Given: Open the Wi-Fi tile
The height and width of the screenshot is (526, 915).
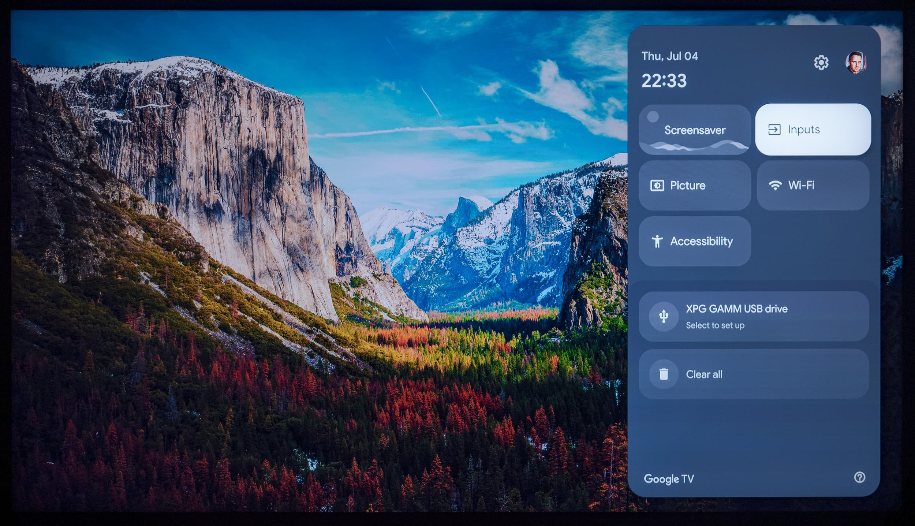Looking at the screenshot, I should coord(813,185).
